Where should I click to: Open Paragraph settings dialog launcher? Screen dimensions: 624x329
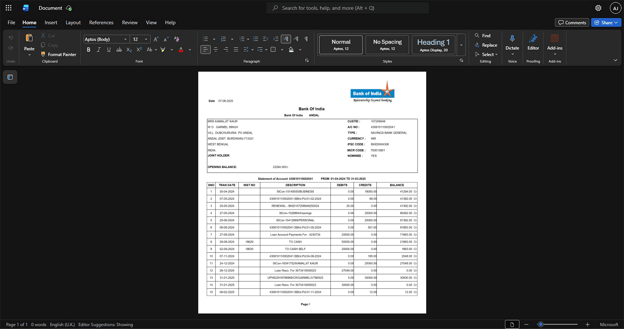click(307, 60)
